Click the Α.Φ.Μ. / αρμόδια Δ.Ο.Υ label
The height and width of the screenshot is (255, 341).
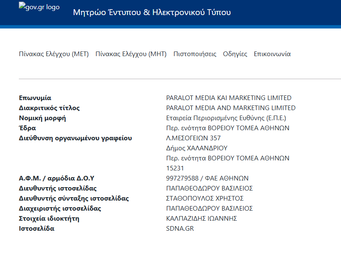coord(56,178)
